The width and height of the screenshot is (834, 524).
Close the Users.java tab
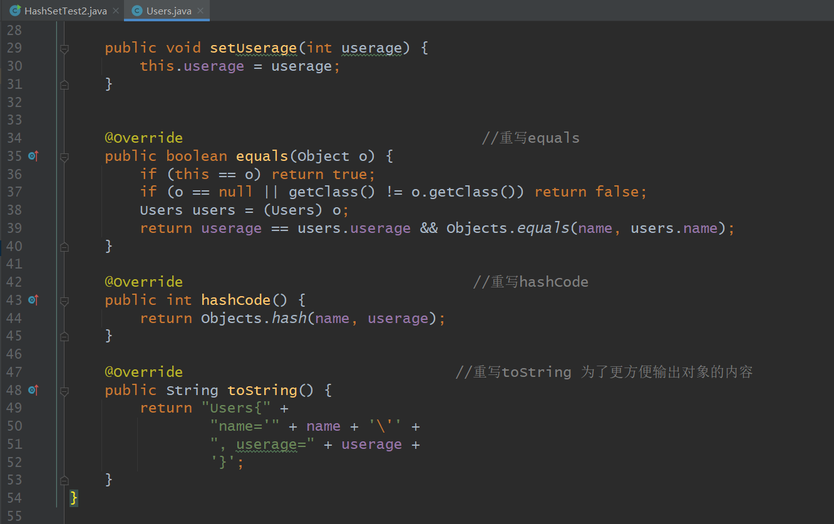point(201,11)
